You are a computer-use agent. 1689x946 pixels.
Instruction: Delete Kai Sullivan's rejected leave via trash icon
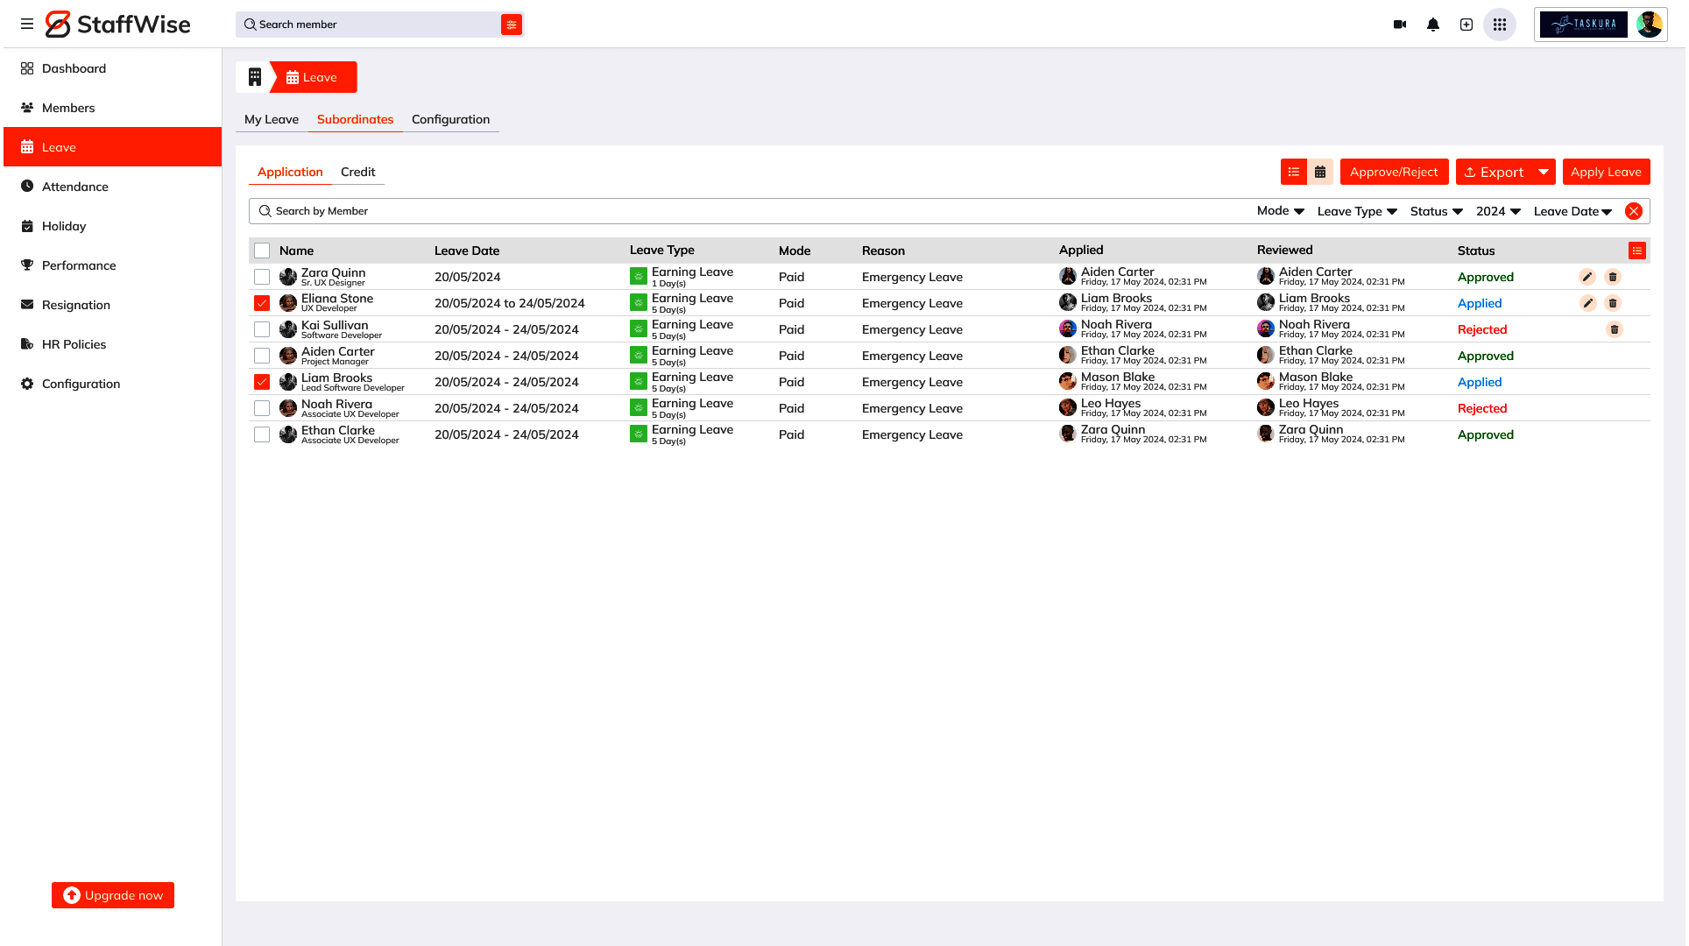click(x=1615, y=329)
